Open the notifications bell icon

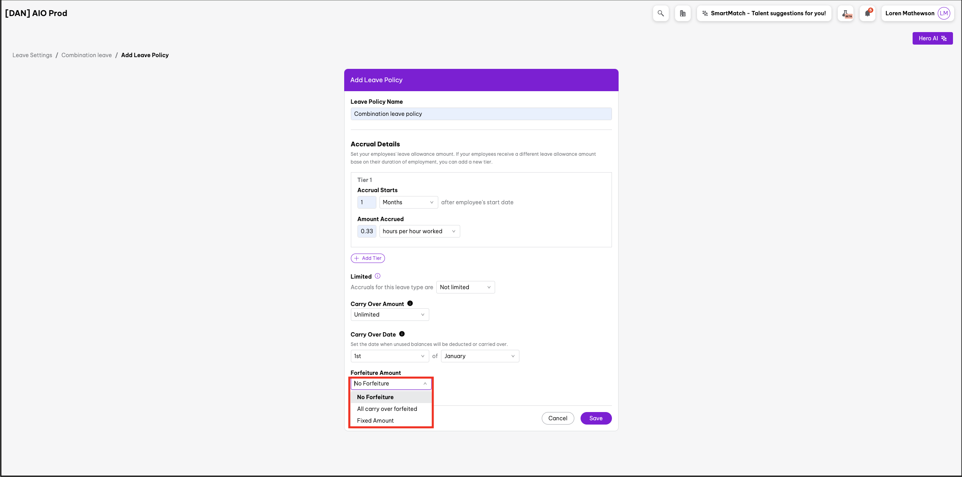coord(868,13)
